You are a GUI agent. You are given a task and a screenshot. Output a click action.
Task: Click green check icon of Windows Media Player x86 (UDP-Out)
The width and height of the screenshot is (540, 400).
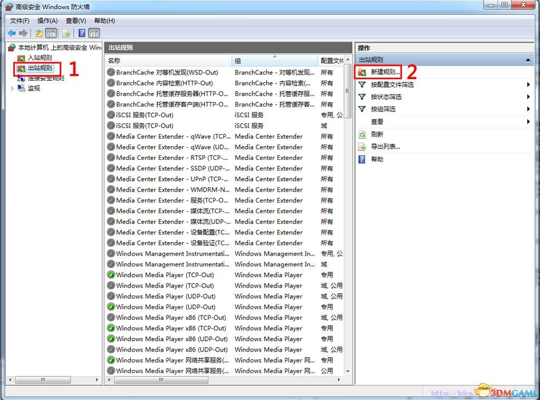pos(111,339)
